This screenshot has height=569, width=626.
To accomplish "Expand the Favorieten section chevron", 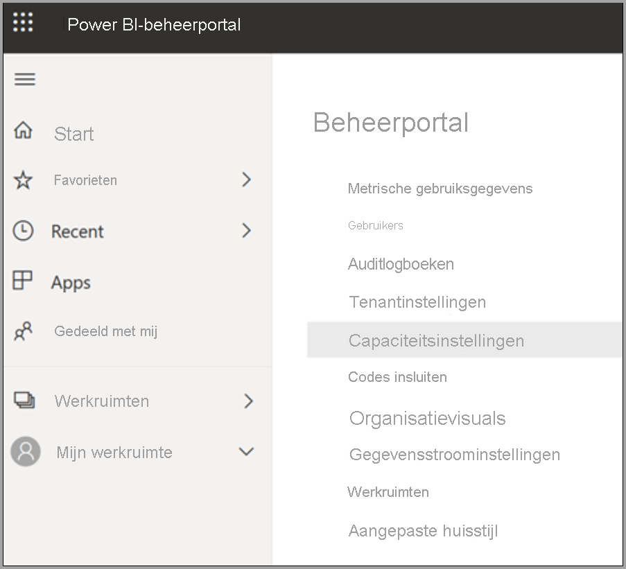I will pyautogui.click(x=246, y=180).
